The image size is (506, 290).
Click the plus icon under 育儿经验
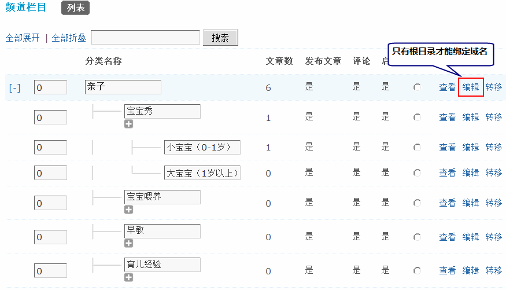click(x=128, y=277)
